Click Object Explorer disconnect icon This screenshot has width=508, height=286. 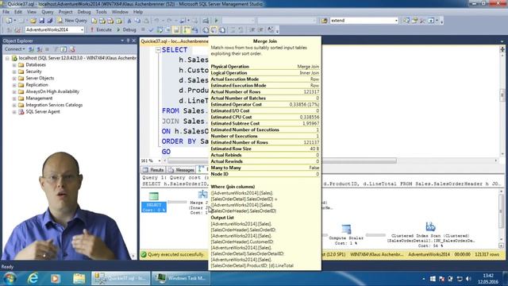39,49
